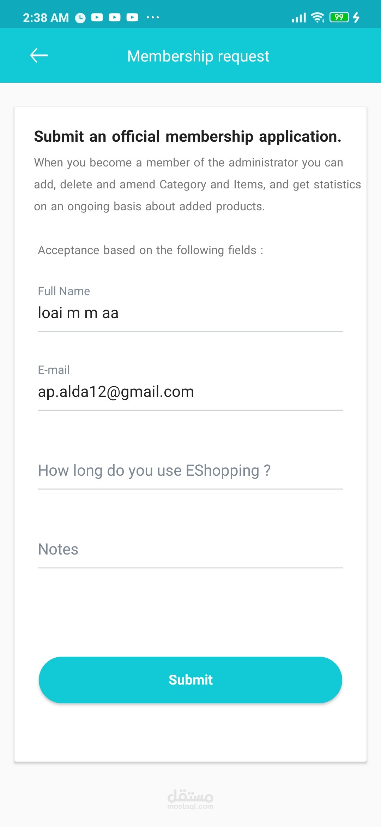Select the EShopping usage duration field
381x827 pixels.
(190, 471)
